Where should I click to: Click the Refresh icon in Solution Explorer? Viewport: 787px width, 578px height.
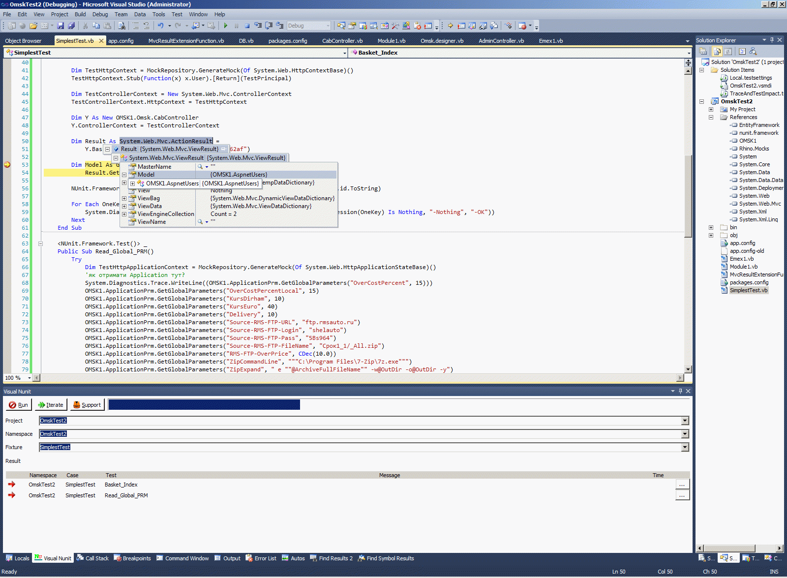point(728,51)
